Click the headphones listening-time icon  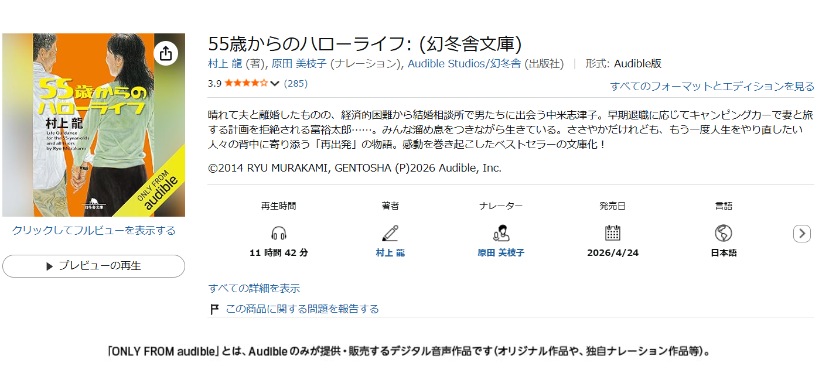279,234
